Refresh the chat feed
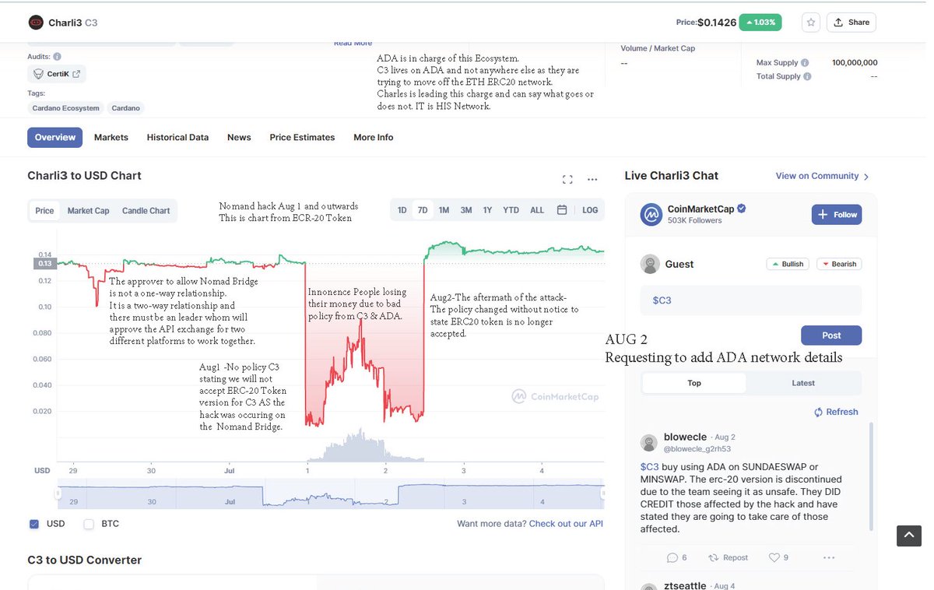This screenshot has width=934, height=590. pos(836,412)
